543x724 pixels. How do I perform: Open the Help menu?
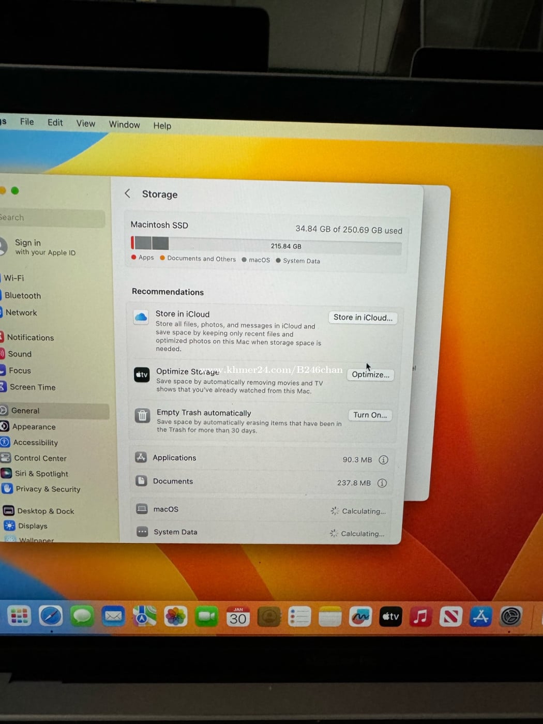pyautogui.click(x=162, y=126)
